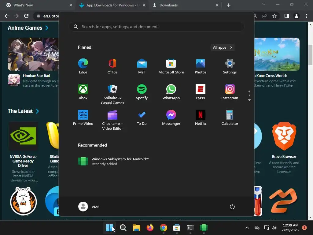Open Chrome's three-dot menu
313x235 pixels.
pos(306,16)
